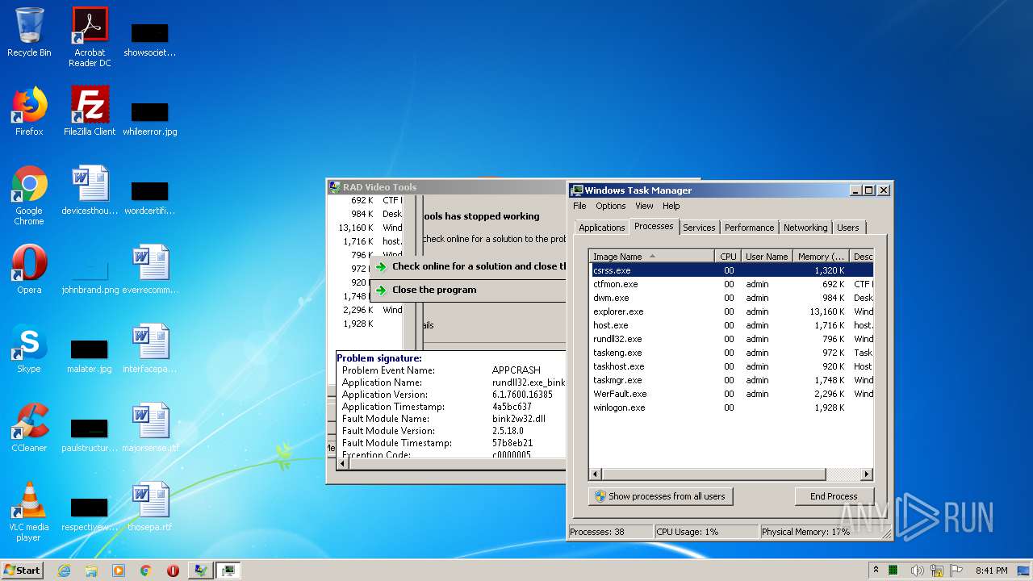Open Windows Explorer folder in taskbar
The height and width of the screenshot is (581, 1033).
pyautogui.click(x=91, y=571)
